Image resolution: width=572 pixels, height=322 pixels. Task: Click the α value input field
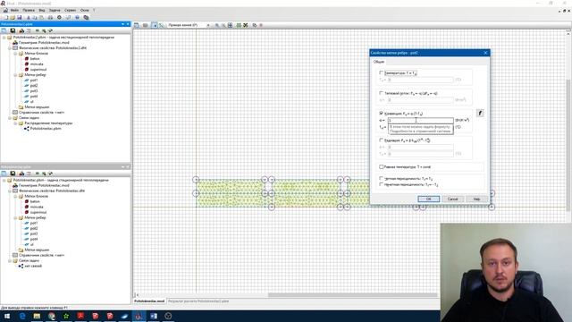point(420,120)
